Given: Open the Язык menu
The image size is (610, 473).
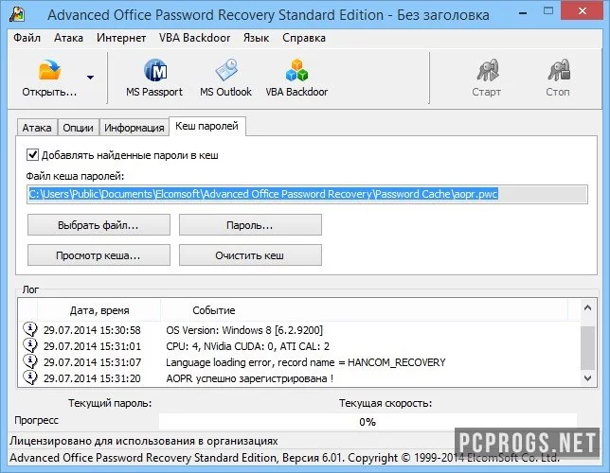Looking at the screenshot, I should click(256, 38).
